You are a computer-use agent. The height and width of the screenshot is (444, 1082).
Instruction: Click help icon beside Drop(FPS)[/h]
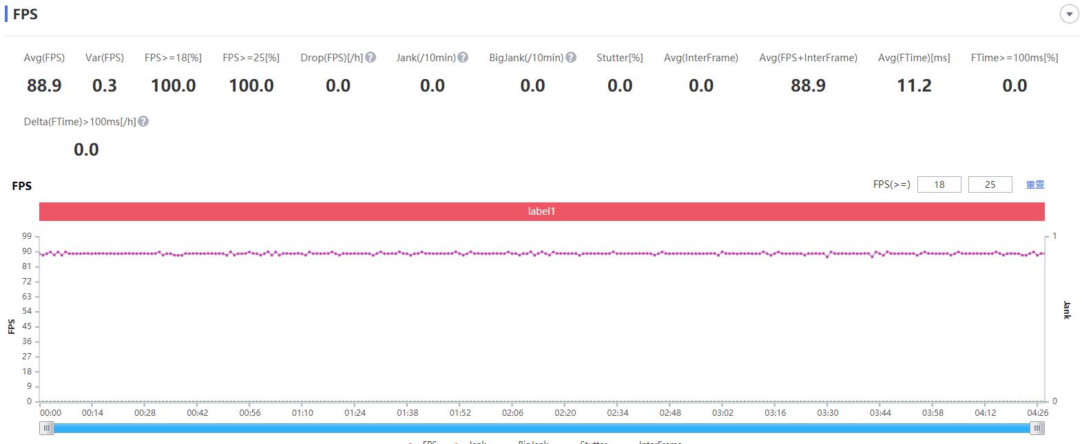(x=371, y=58)
